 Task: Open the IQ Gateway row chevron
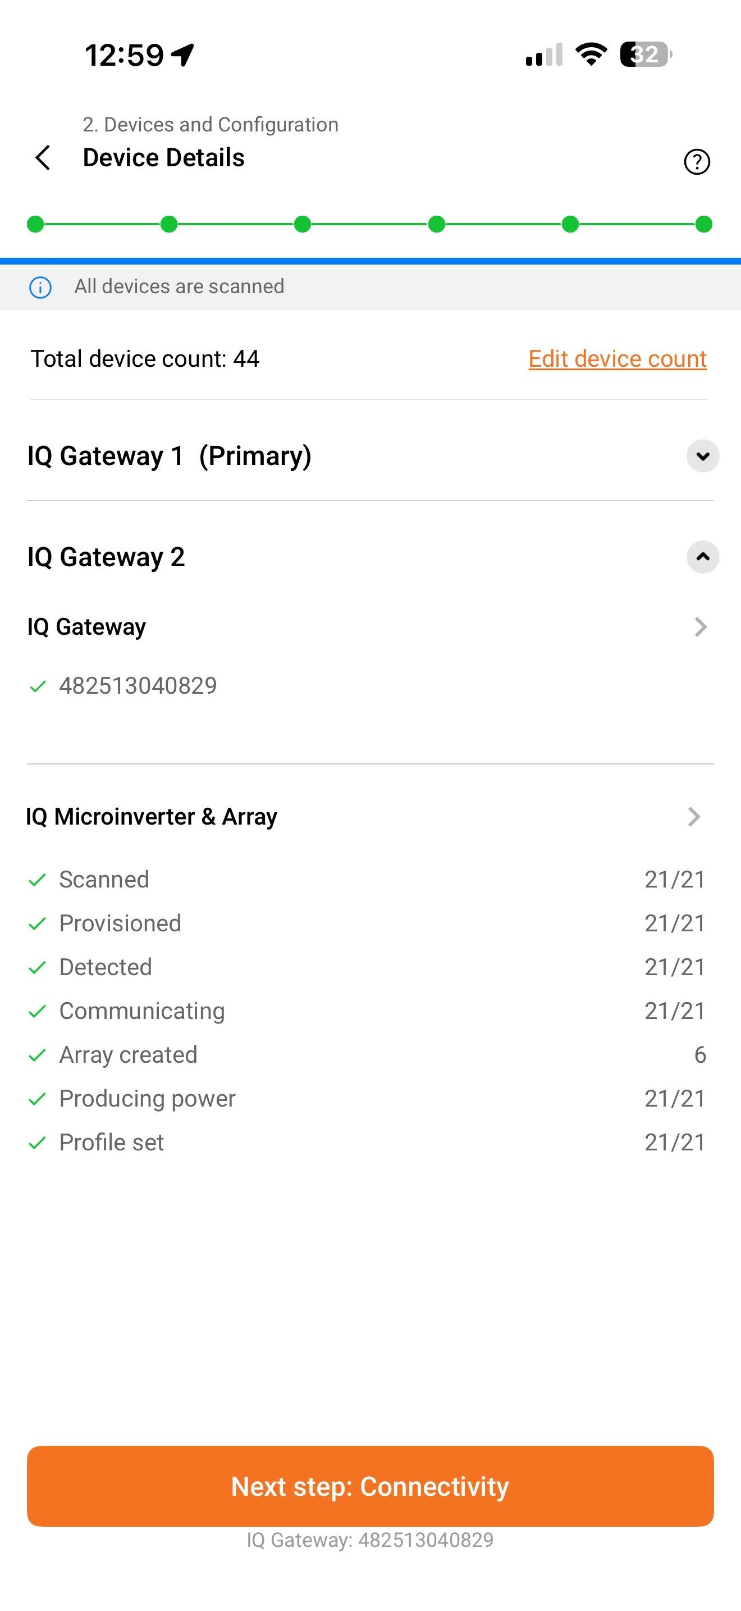pyautogui.click(x=701, y=627)
